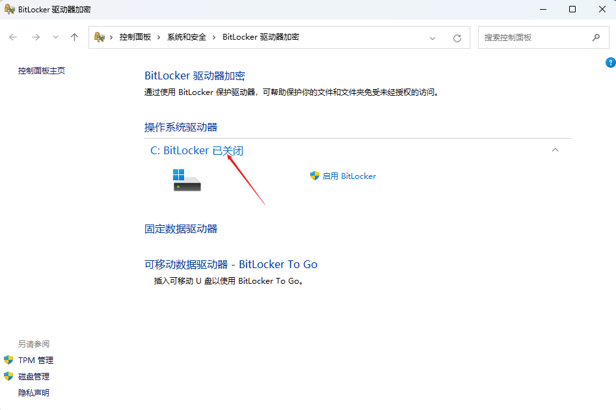Click the shield icon next to 磁盘管理

[8, 376]
